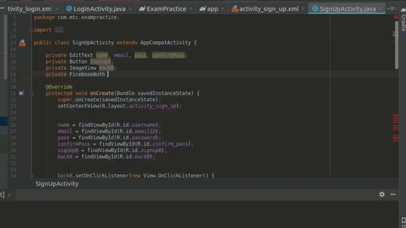Screen dimensions: 406x228
Task: Click R.id.username reference
Action: 136,125
